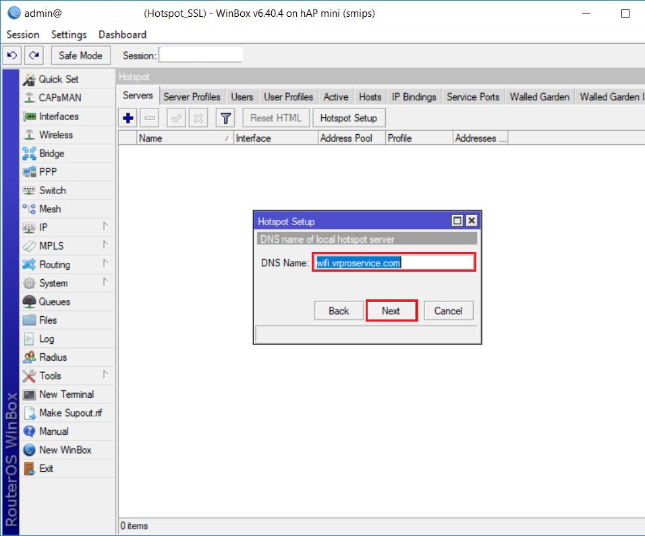Open the Radius settings
The width and height of the screenshot is (645, 536).
pyautogui.click(x=67, y=357)
